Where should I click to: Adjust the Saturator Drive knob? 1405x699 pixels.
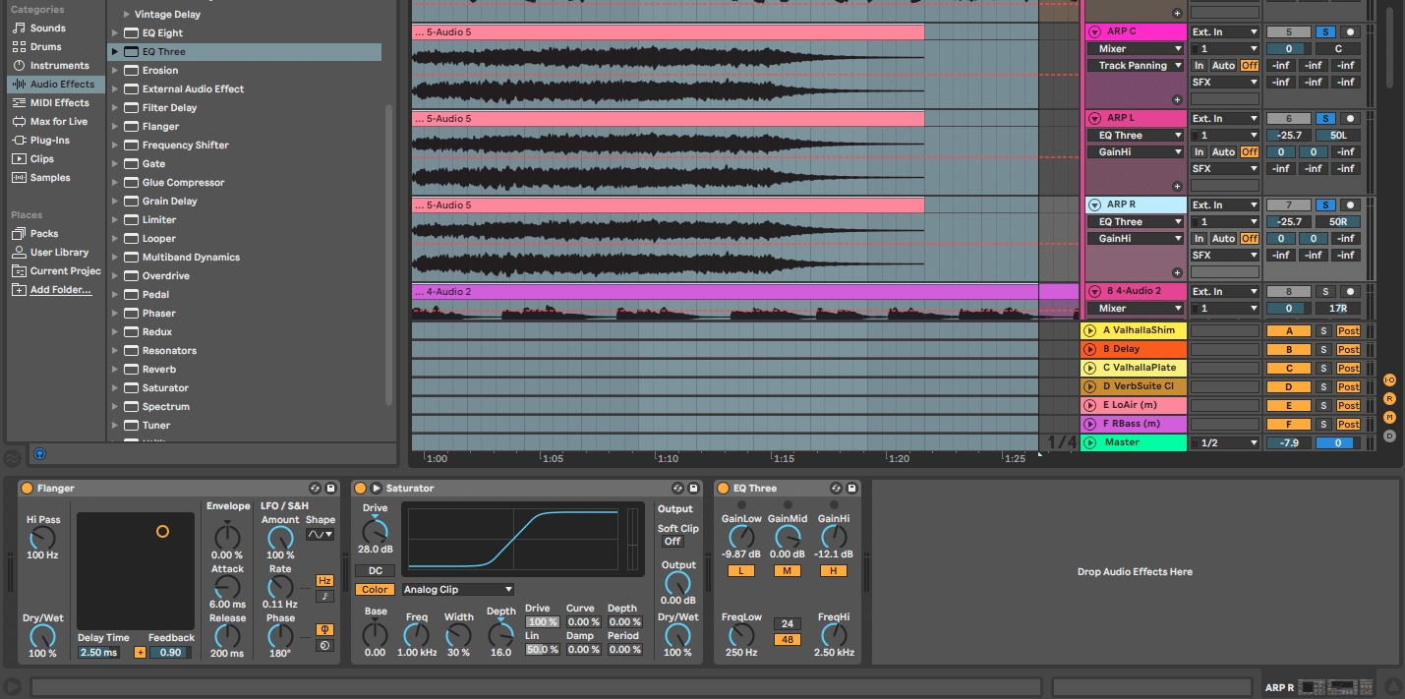[x=375, y=532]
